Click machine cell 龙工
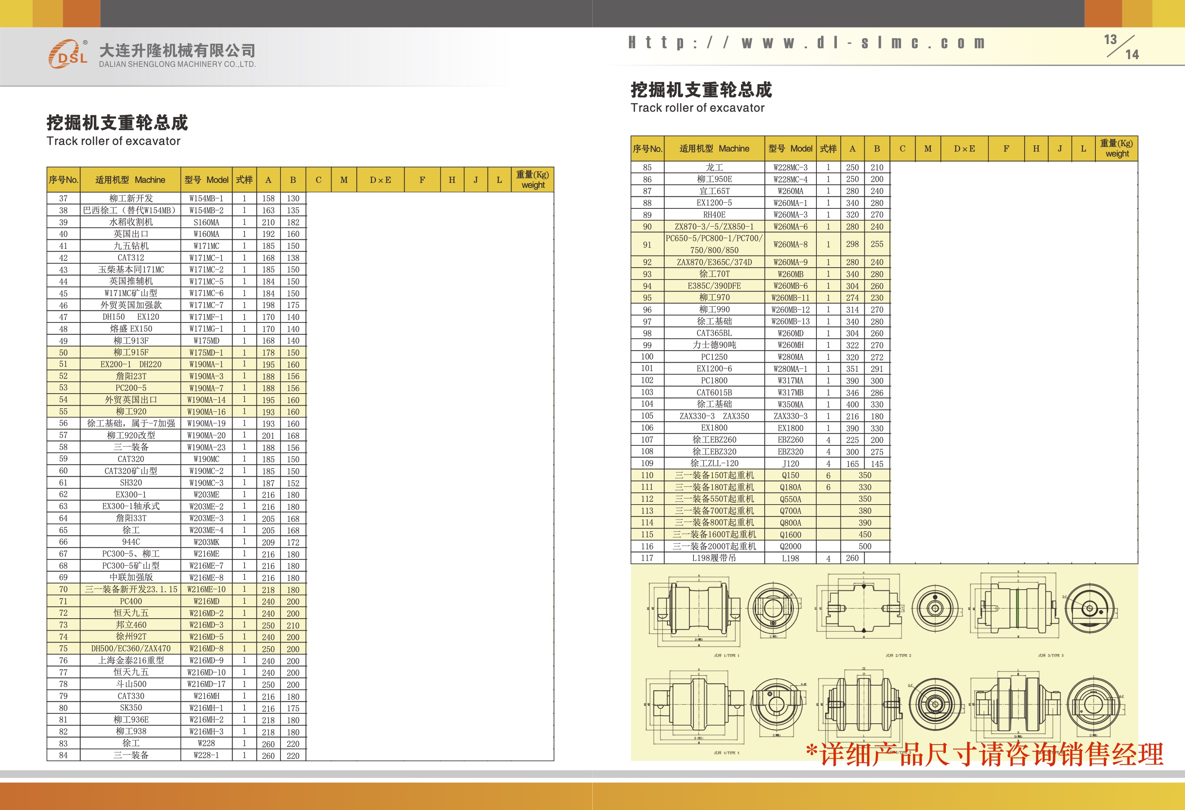The image size is (1185, 810). 714,167
